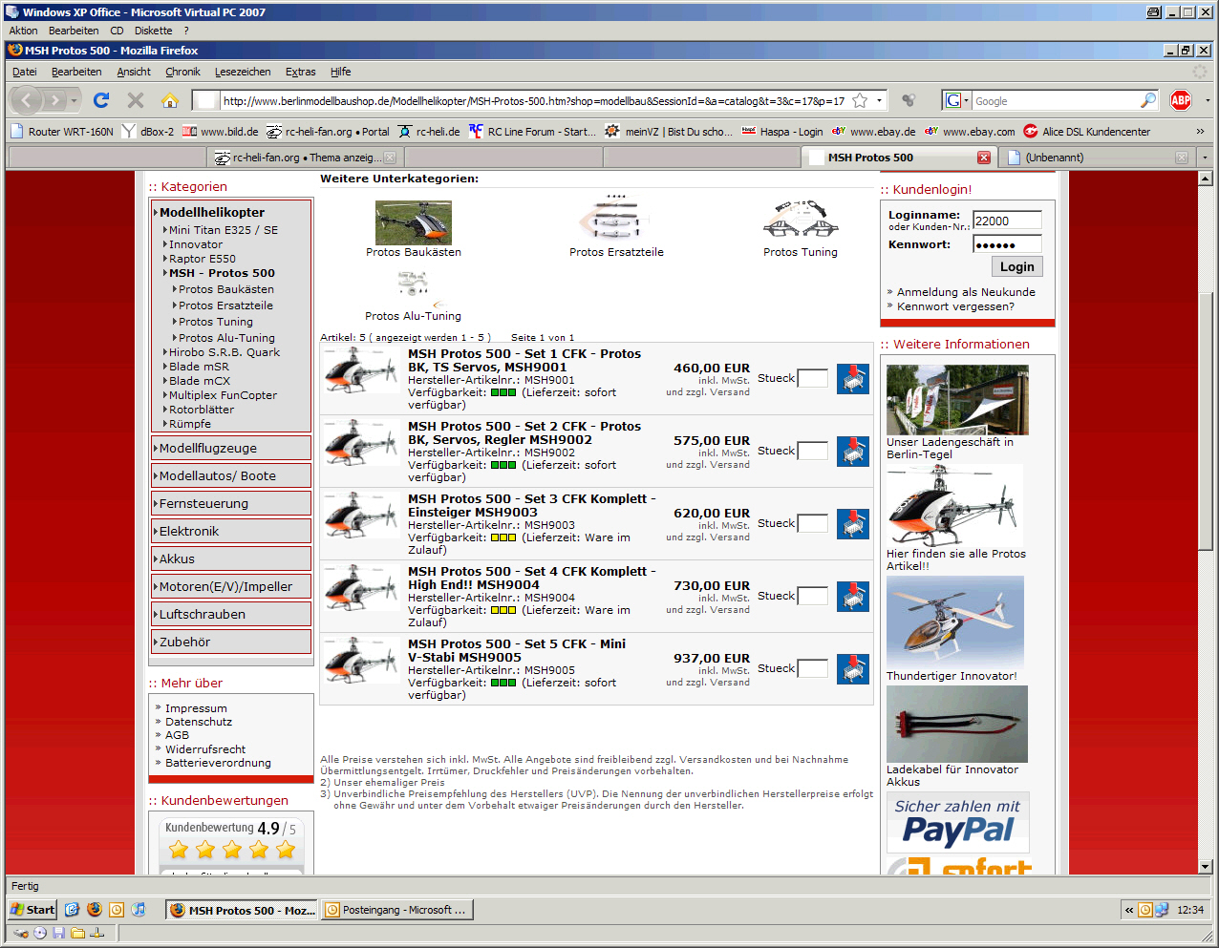This screenshot has width=1219, height=948.
Task: Open the Extras menu
Action: 300,72
